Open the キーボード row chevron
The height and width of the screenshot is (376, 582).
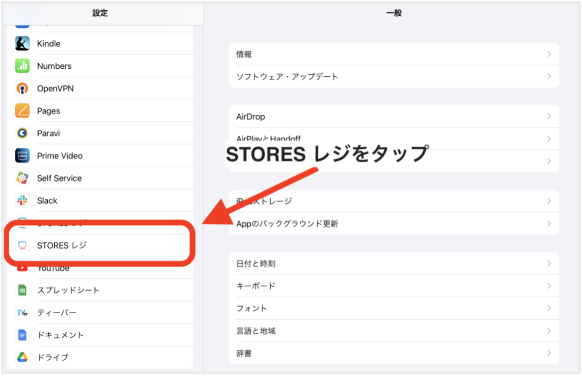click(549, 286)
